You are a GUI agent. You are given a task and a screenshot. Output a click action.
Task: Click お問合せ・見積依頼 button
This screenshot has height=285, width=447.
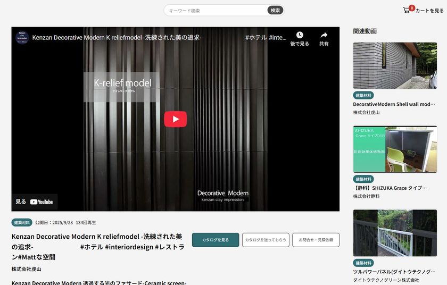(316, 240)
